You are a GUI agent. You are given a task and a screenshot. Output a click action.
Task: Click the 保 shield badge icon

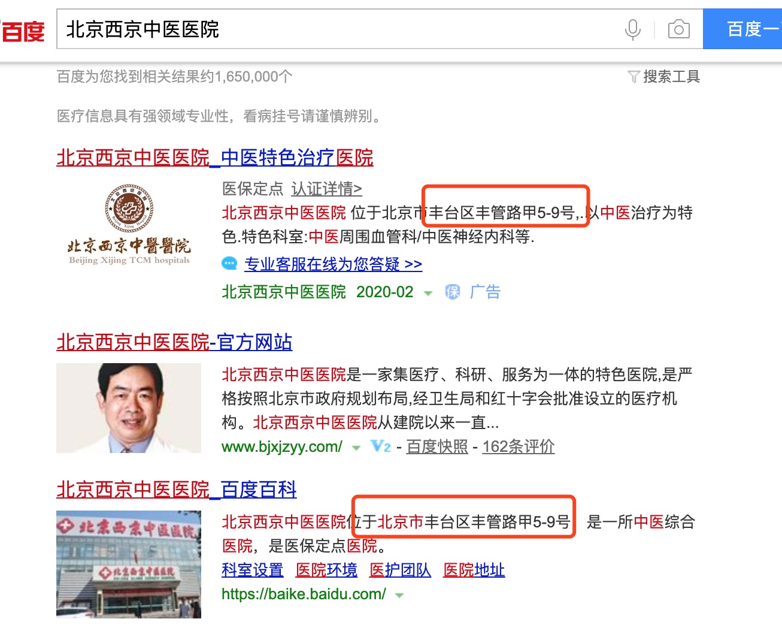tap(453, 292)
